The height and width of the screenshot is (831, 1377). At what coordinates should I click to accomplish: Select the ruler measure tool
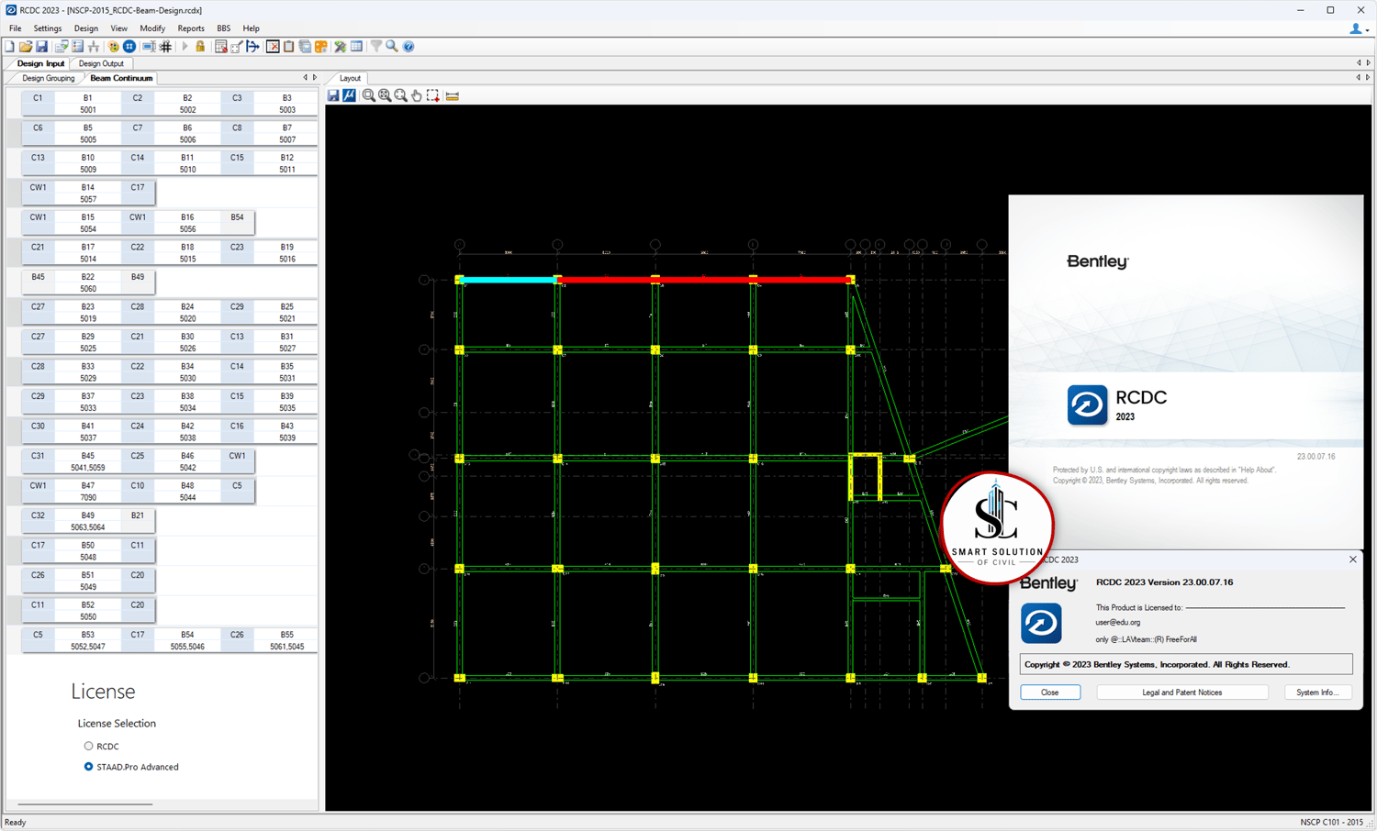(453, 95)
